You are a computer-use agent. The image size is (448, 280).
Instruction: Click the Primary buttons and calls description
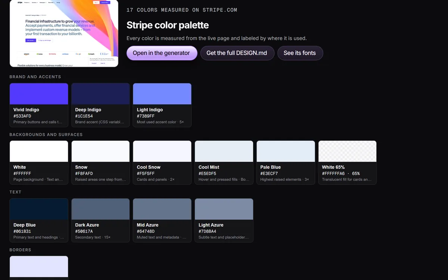38,122
